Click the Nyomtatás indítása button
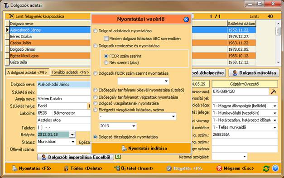The width and height of the screenshot is (284, 178). pyautogui.click(x=141, y=148)
